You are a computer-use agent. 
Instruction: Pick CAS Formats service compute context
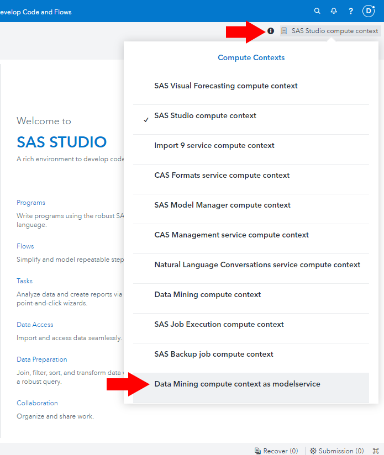coord(222,176)
